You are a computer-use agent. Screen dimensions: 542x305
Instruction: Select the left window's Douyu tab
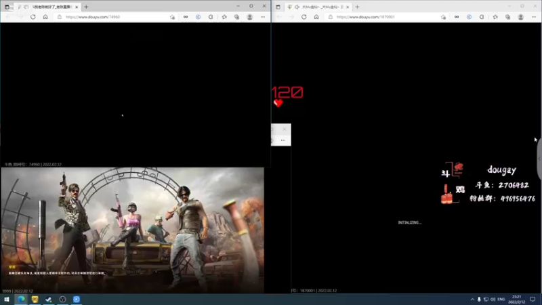pos(47,7)
